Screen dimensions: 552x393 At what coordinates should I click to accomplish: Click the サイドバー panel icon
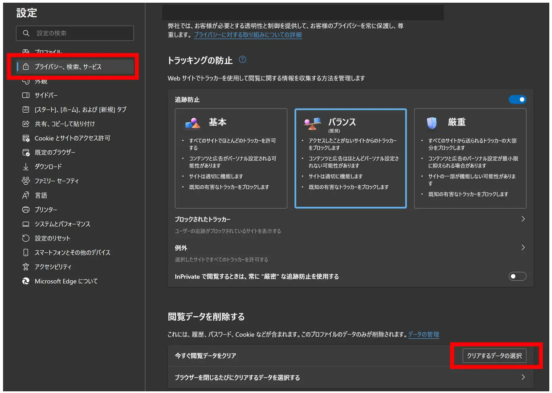pos(26,95)
